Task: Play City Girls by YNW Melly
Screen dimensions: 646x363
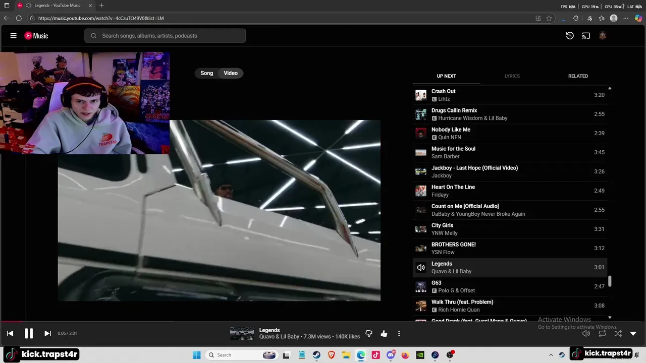Action: (510, 229)
